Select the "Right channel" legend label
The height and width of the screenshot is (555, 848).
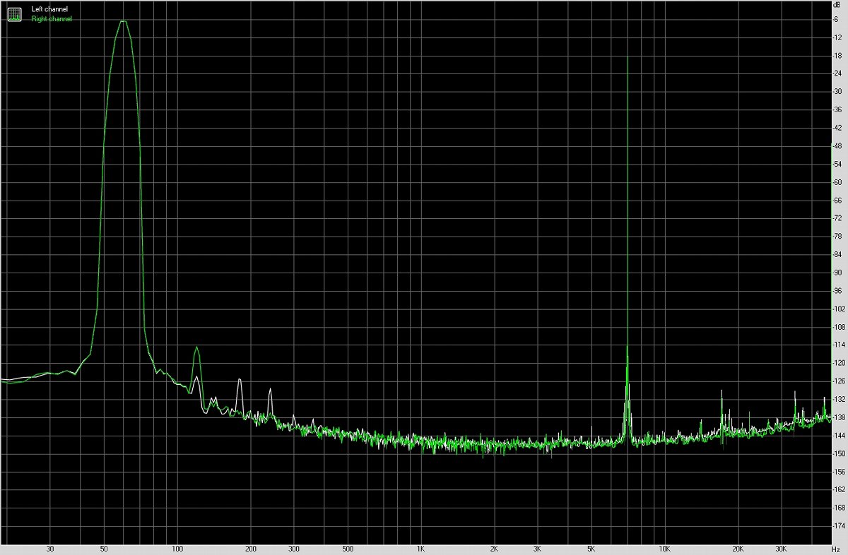pos(52,19)
